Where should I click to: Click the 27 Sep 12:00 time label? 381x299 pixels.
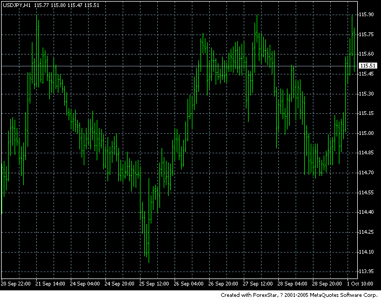click(258, 284)
